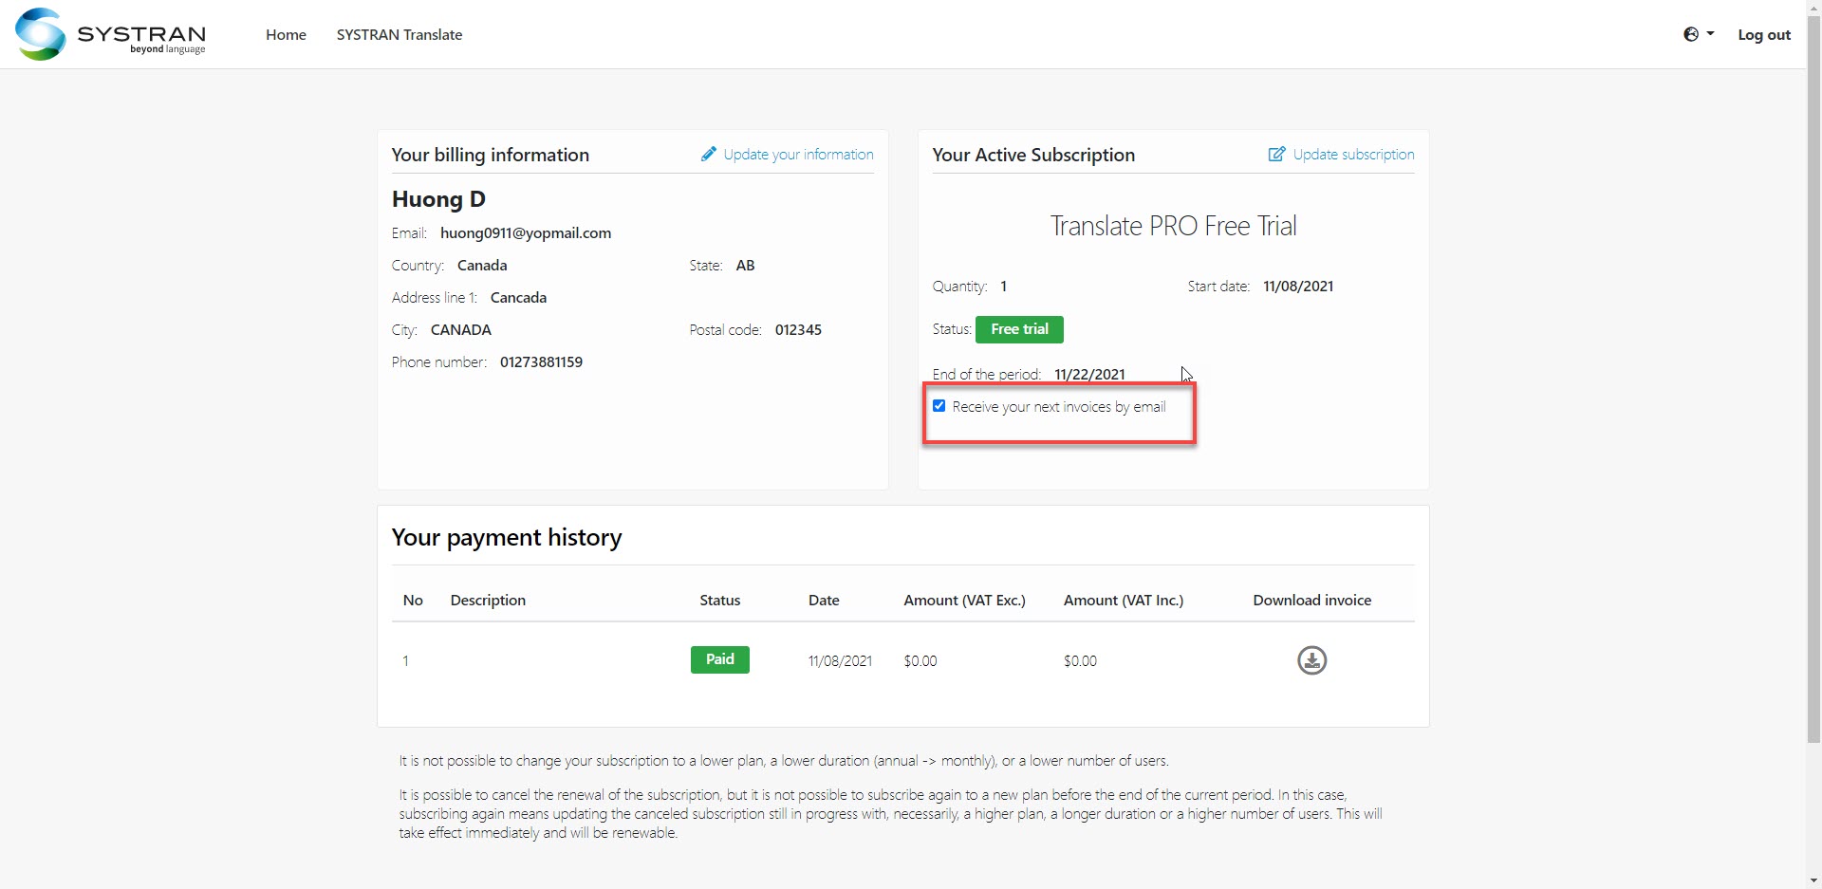Click the phone number 01273881159
Image resolution: width=1822 pixels, height=889 pixels.
(x=541, y=361)
